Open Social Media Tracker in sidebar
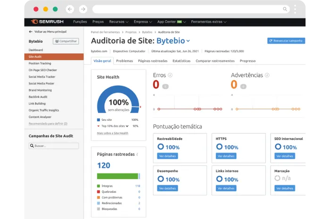Viewport: 330px width, 219px height. tap(42, 77)
